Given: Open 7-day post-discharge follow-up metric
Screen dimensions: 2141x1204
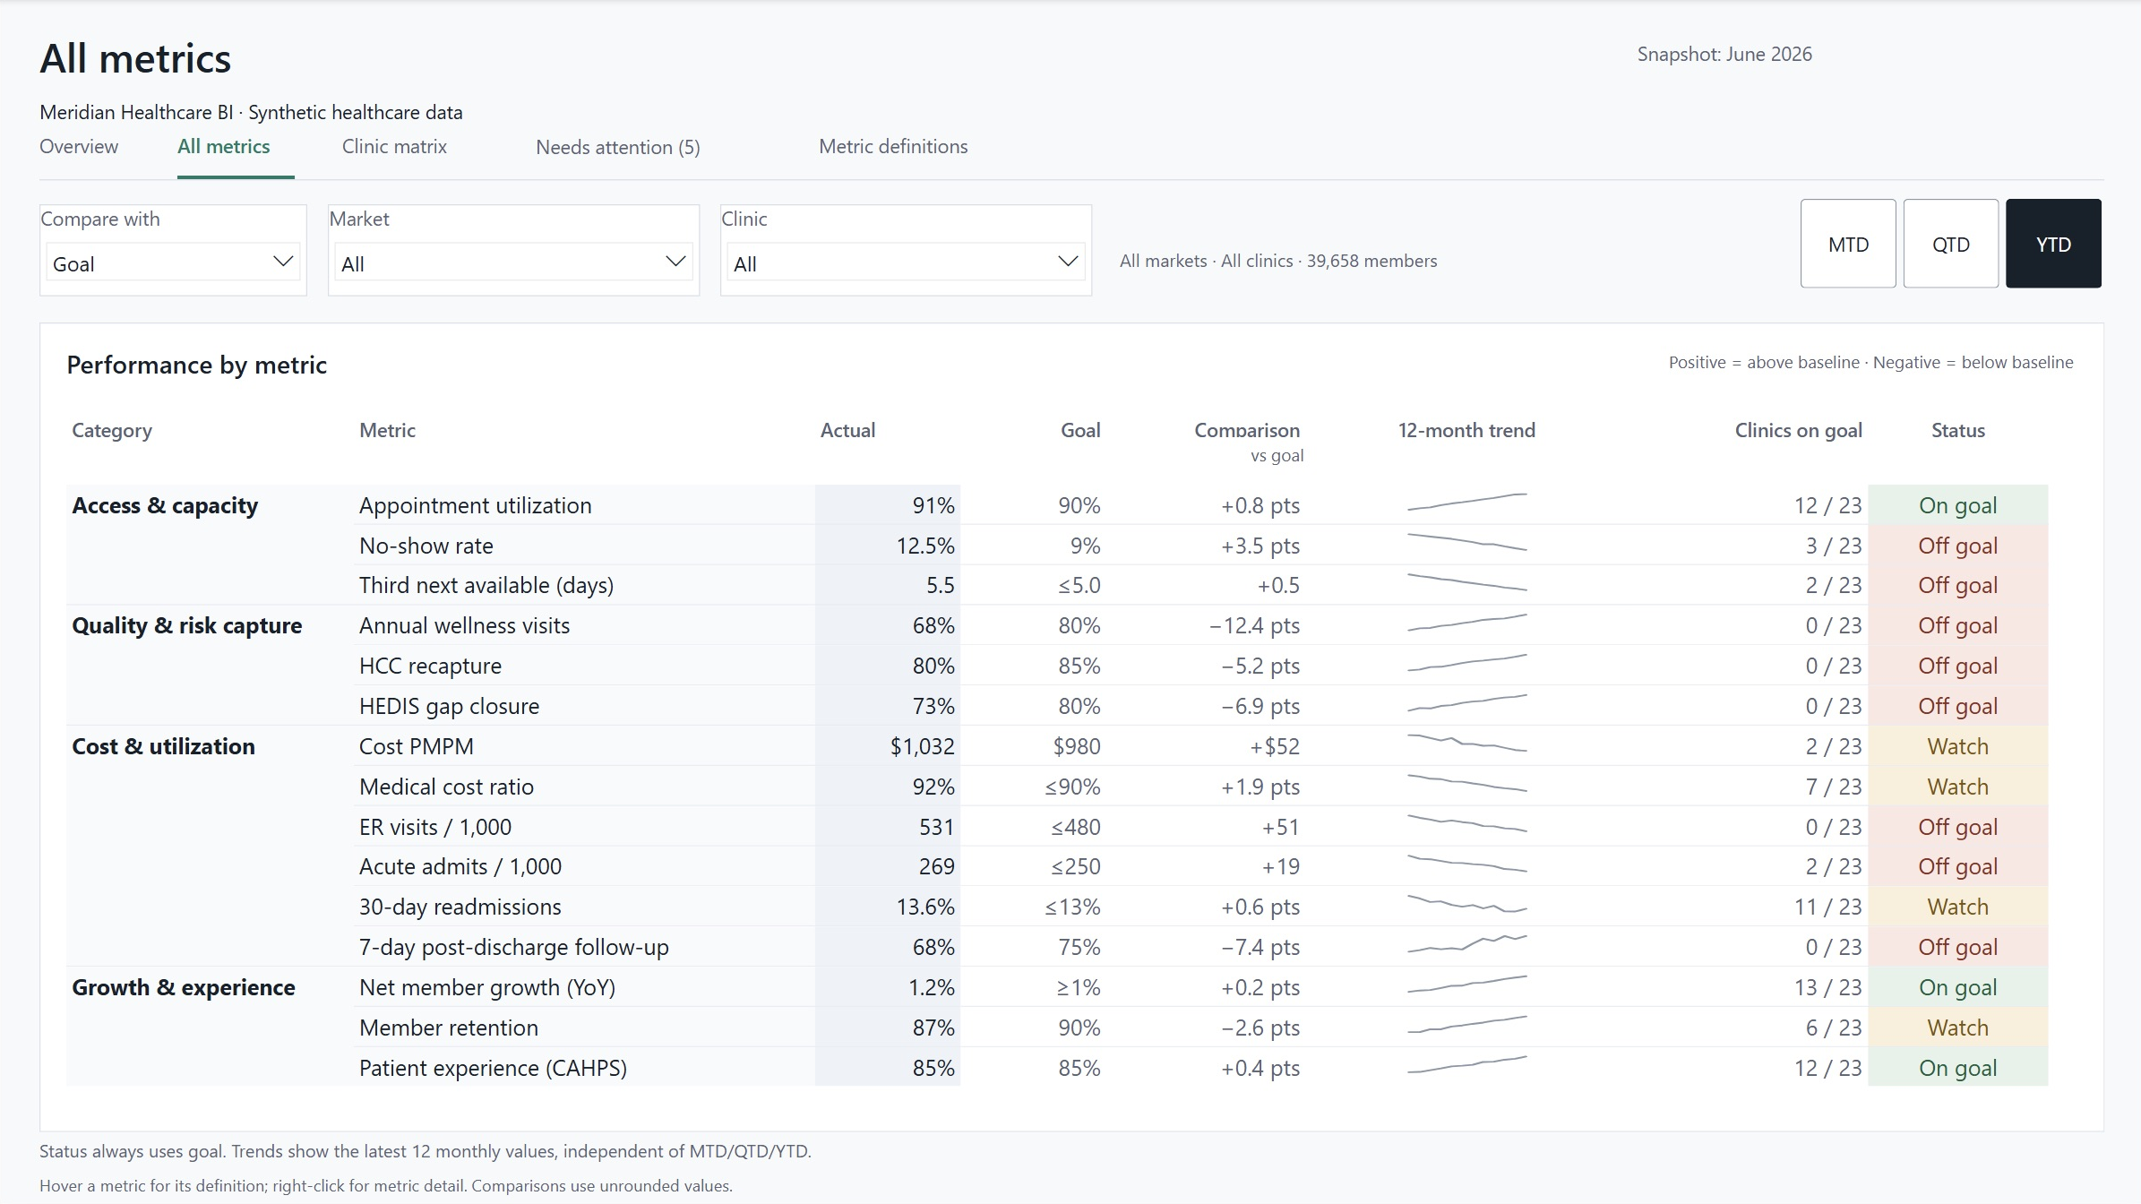Looking at the screenshot, I should [x=514, y=948].
